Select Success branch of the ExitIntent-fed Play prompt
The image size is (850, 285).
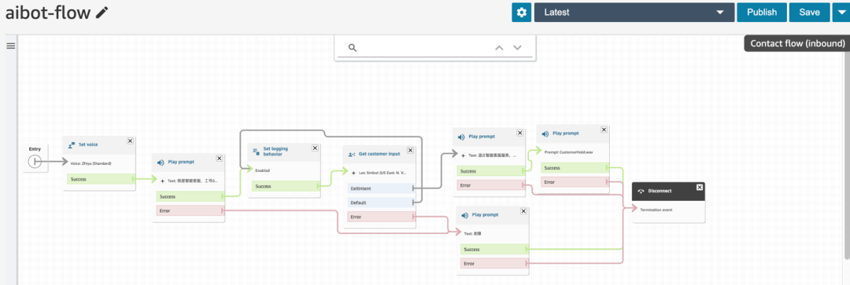[x=490, y=171]
